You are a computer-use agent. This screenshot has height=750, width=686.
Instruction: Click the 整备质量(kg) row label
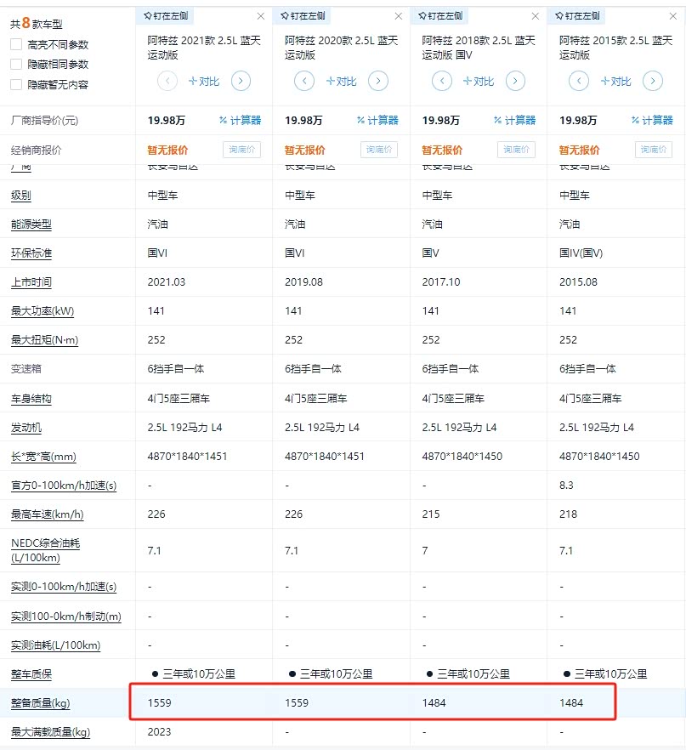click(40, 703)
